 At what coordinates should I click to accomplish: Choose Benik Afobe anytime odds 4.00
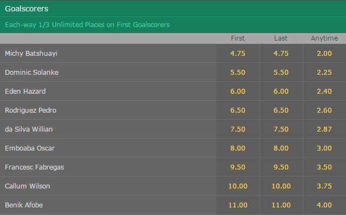coord(324,205)
